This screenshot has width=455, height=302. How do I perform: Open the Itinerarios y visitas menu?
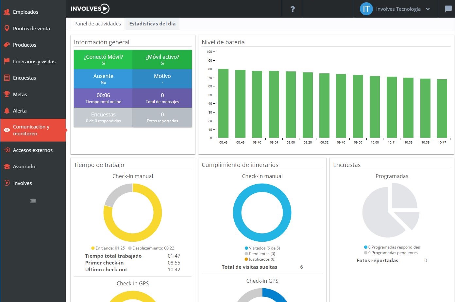tap(33, 61)
